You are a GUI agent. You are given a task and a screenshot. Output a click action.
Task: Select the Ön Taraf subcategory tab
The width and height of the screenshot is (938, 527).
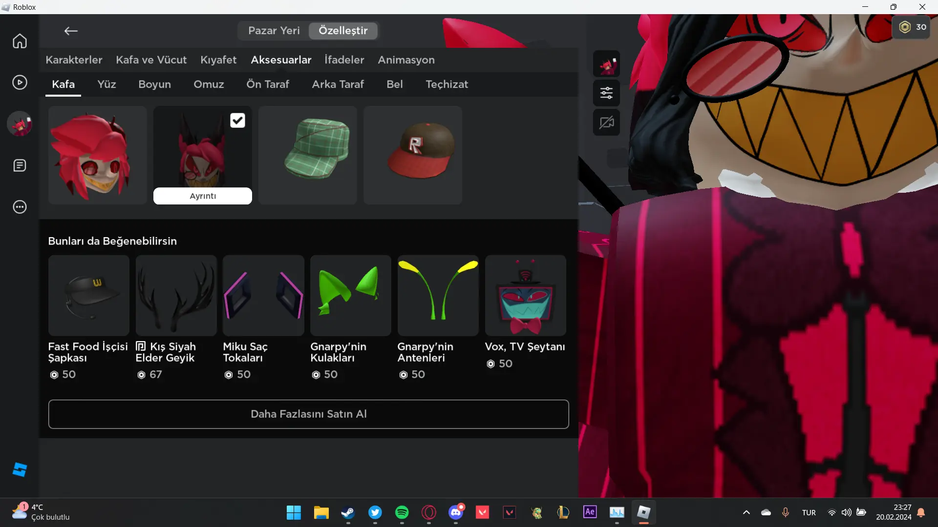[x=268, y=84]
